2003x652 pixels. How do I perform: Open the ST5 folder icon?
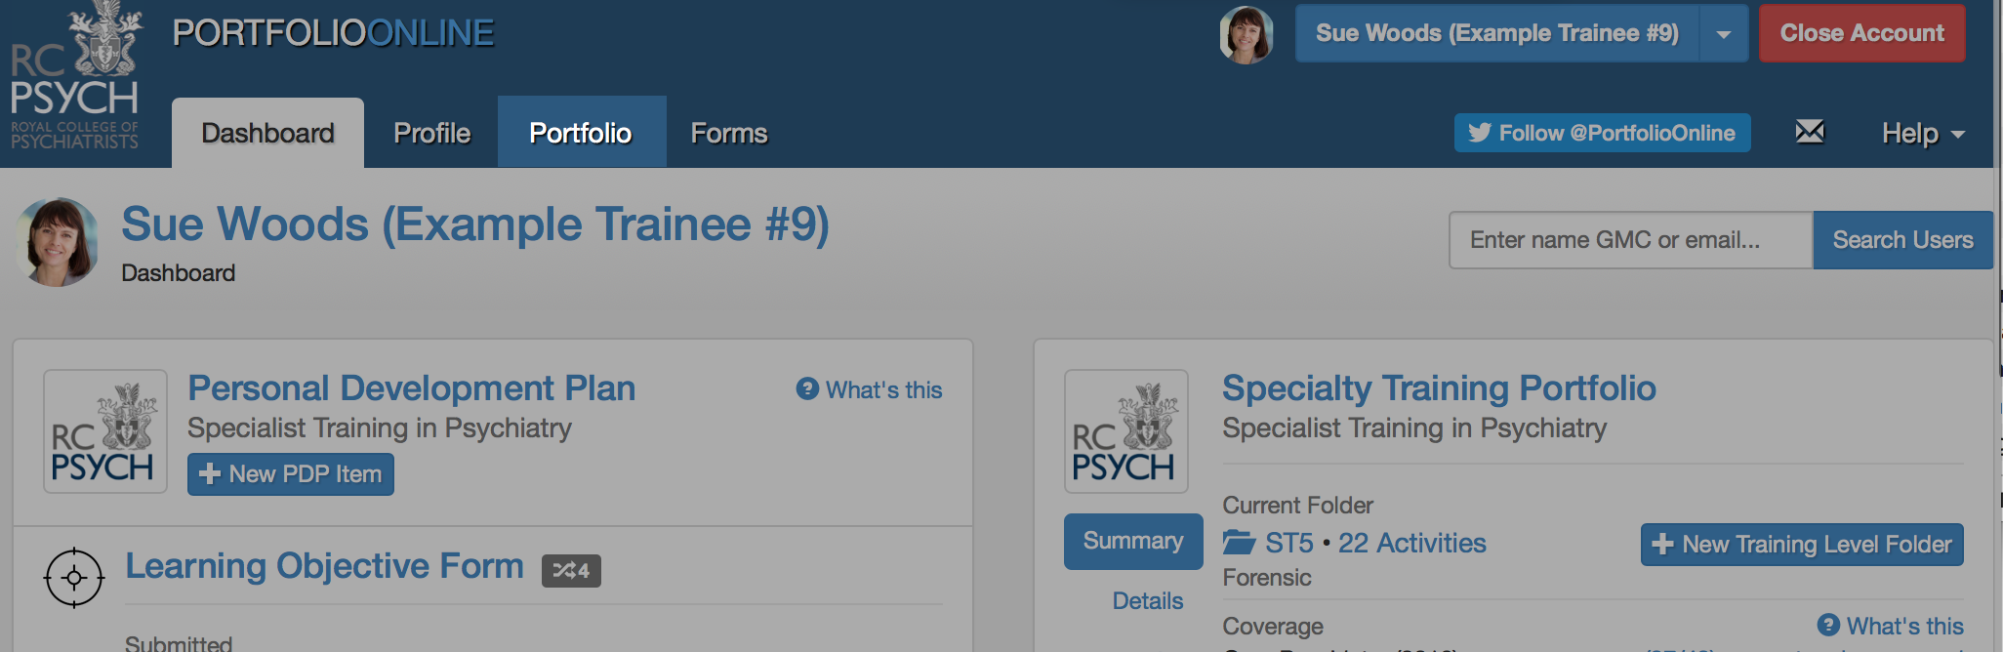point(1239,543)
